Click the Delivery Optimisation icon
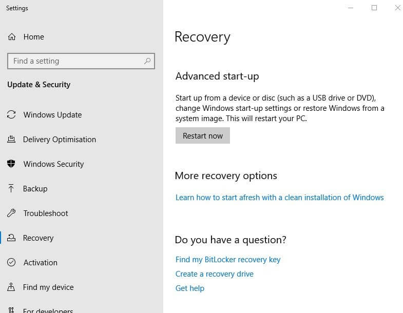Image resolution: width=403 pixels, height=313 pixels. tap(11, 140)
